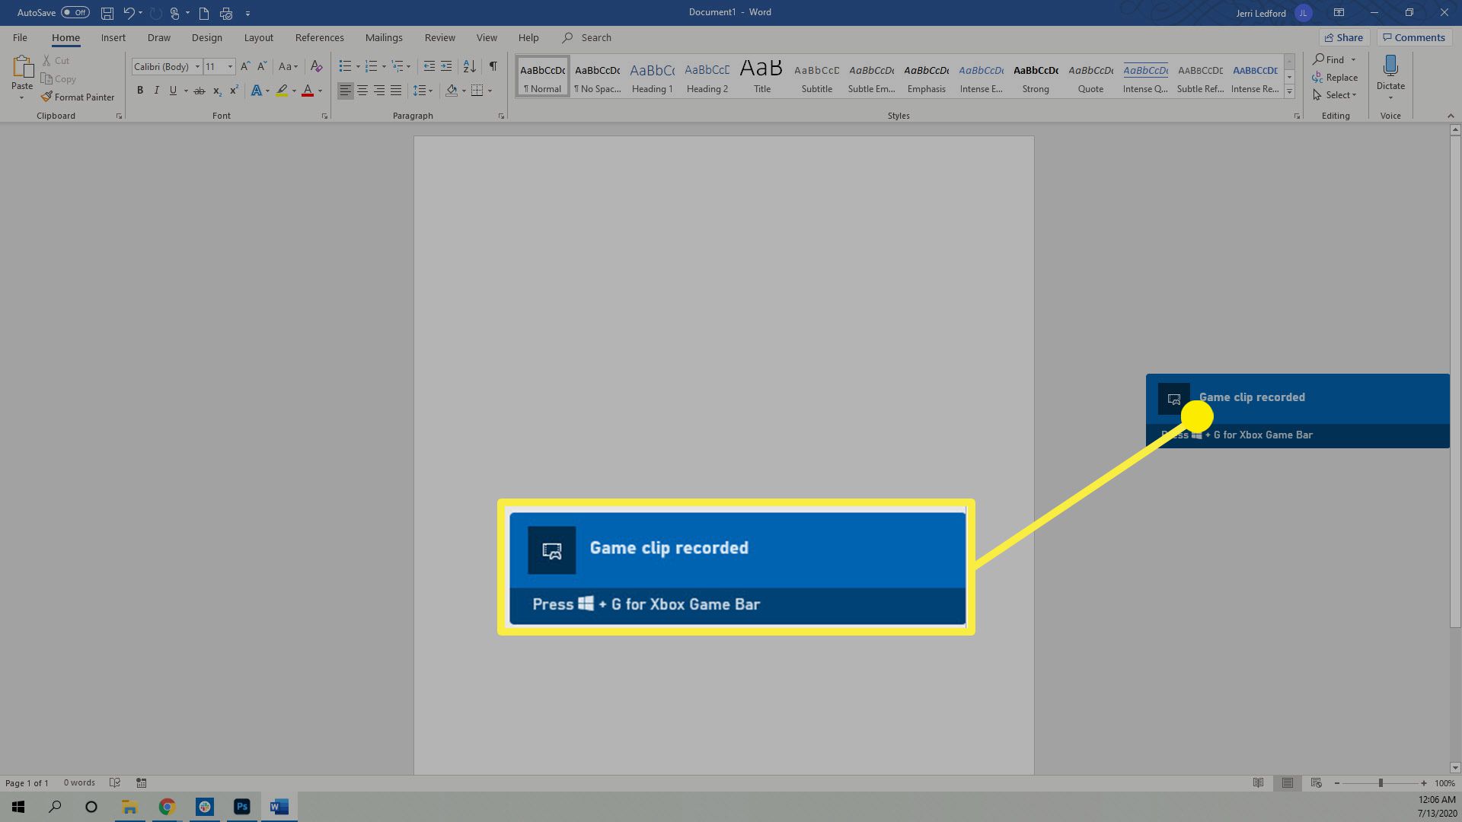Align paragraph text to the right
This screenshot has height=822, width=1462.
(x=379, y=91)
